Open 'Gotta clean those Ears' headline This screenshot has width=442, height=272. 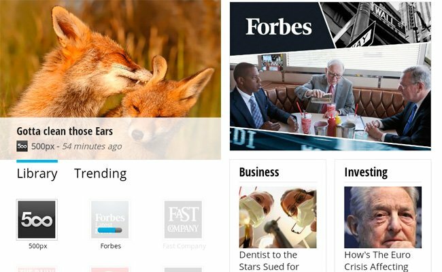click(65, 131)
